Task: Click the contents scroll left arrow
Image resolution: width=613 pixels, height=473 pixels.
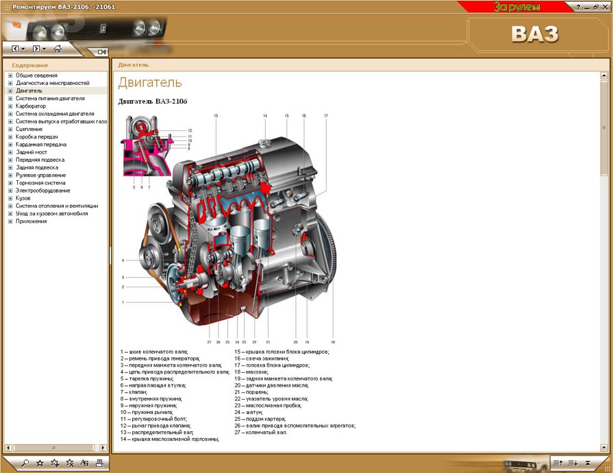Action: (x=8, y=448)
